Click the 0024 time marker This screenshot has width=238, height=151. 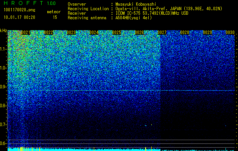pyautogui.click(x=94, y=32)
